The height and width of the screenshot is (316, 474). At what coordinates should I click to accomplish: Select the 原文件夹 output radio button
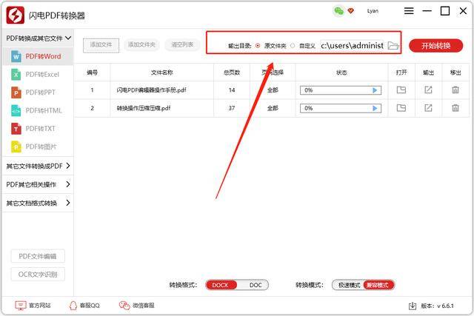click(x=258, y=46)
